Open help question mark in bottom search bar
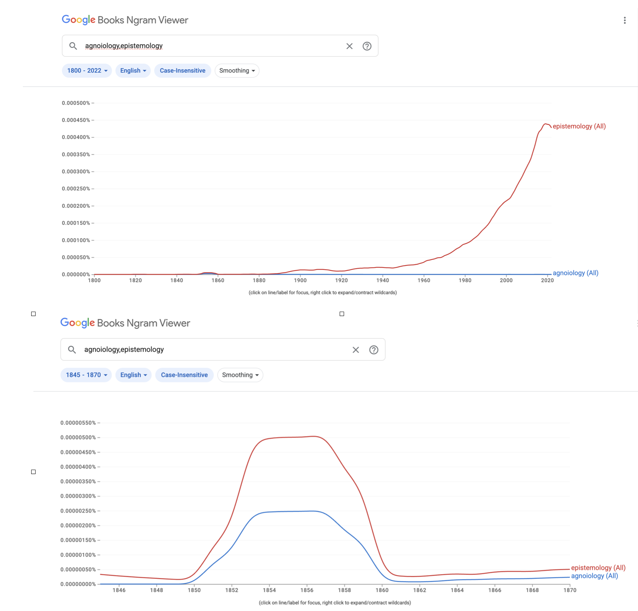This screenshot has width=638, height=611. coord(373,350)
